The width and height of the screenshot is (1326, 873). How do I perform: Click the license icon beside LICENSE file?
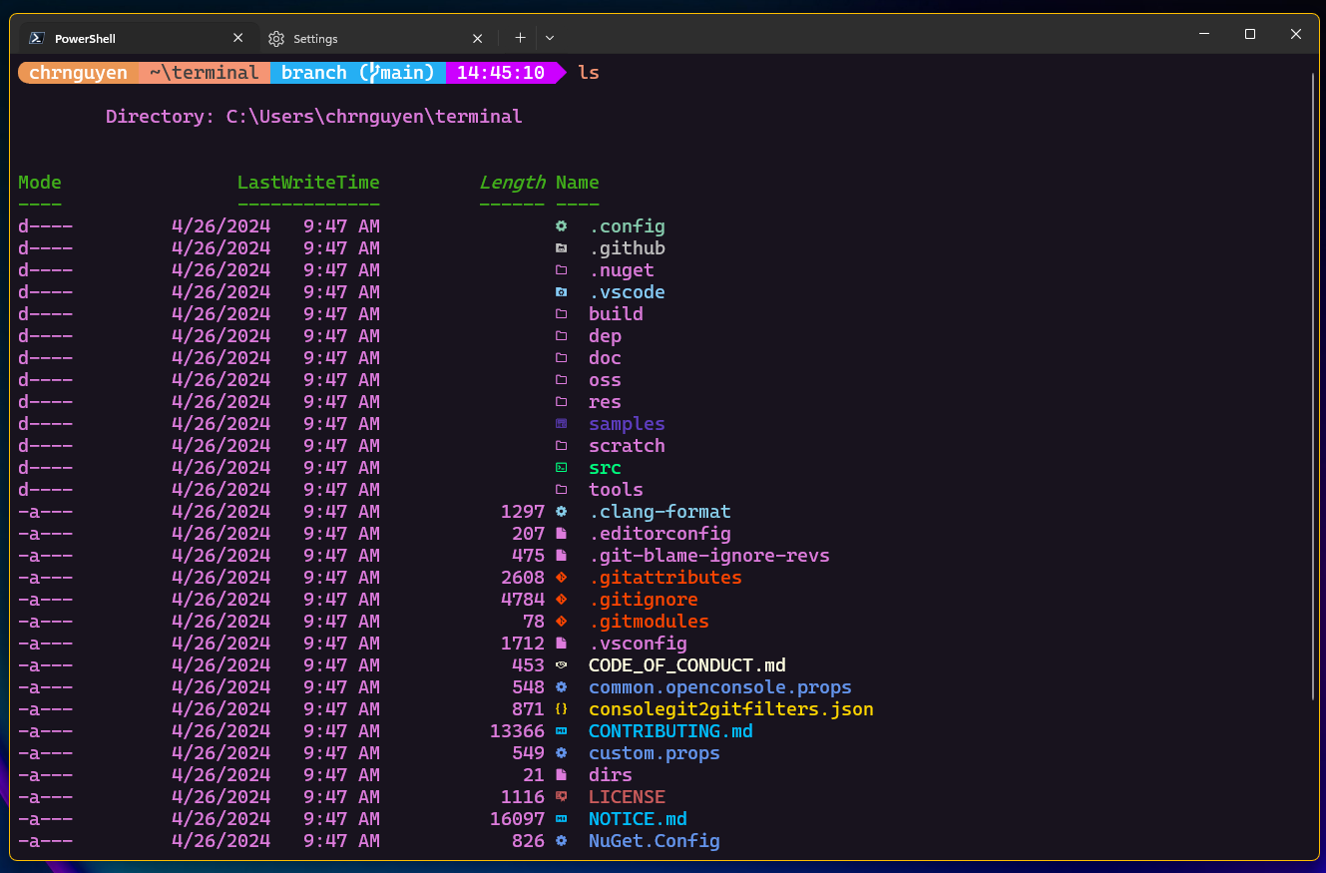pyautogui.click(x=562, y=797)
